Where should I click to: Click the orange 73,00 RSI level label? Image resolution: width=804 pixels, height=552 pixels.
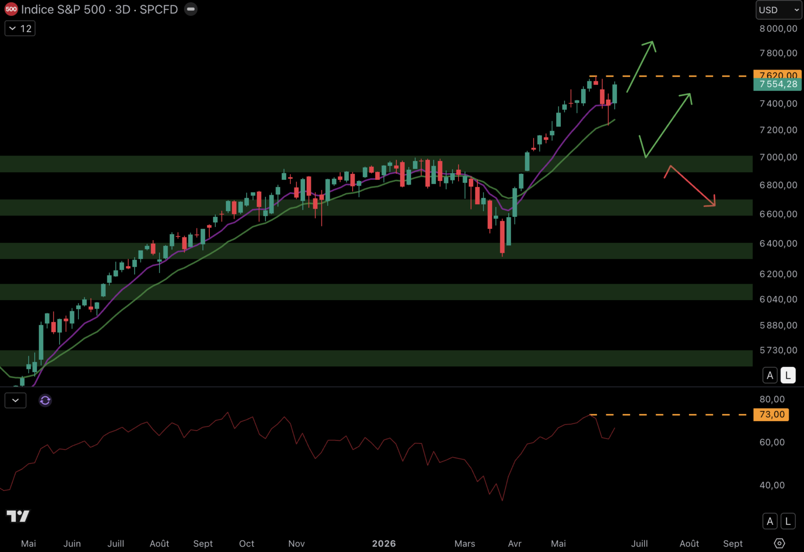771,415
